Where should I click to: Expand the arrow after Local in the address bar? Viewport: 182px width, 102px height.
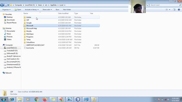(65, 5)
